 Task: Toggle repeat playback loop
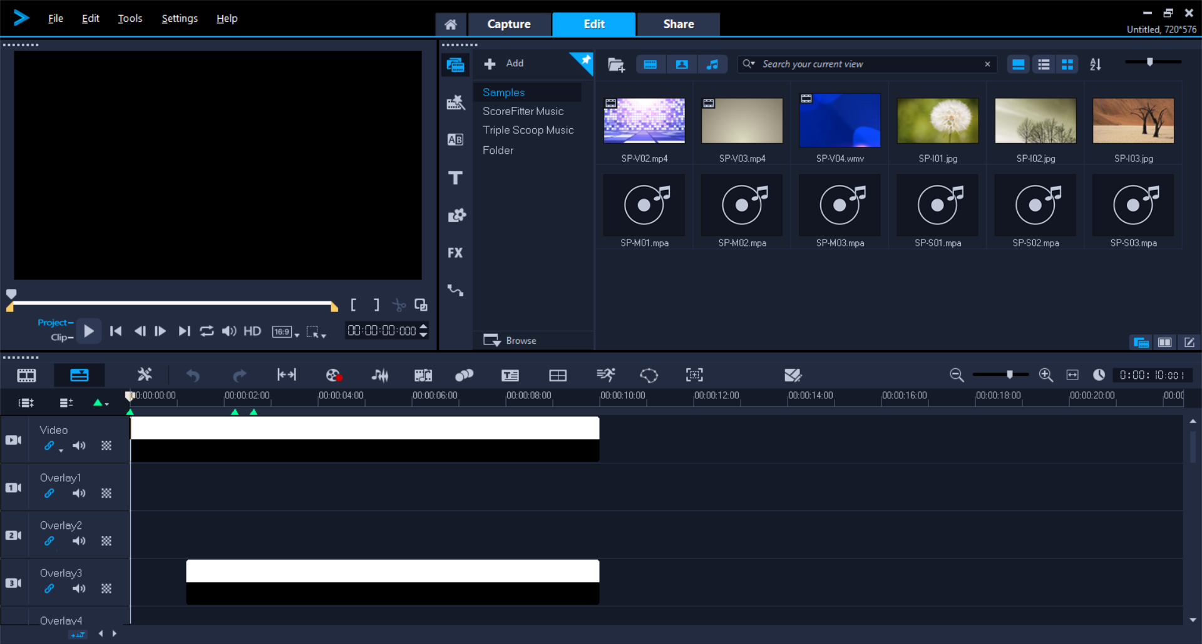207,331
